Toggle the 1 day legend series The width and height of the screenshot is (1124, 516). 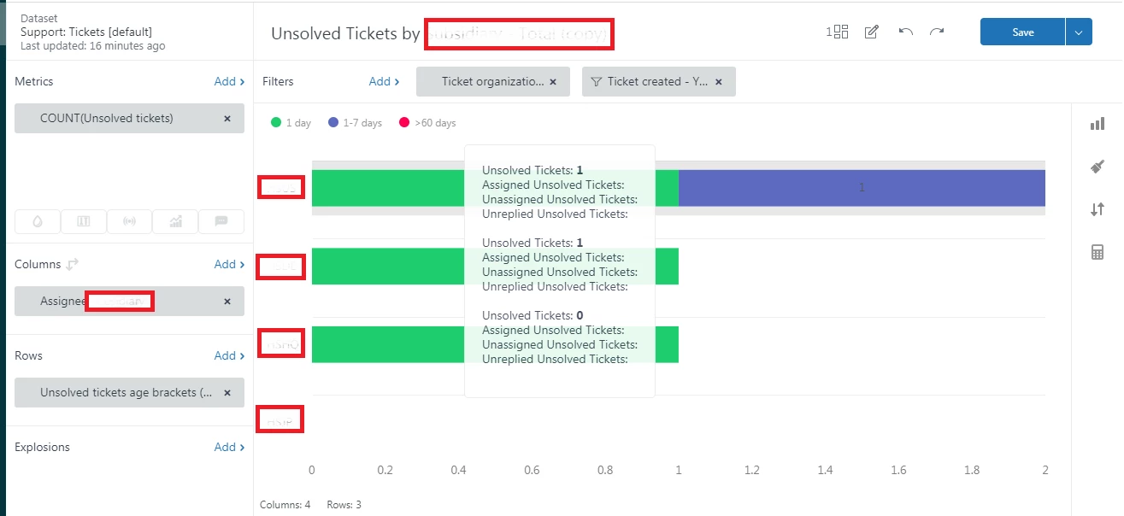pyautogui.click(x=291, y=123)
